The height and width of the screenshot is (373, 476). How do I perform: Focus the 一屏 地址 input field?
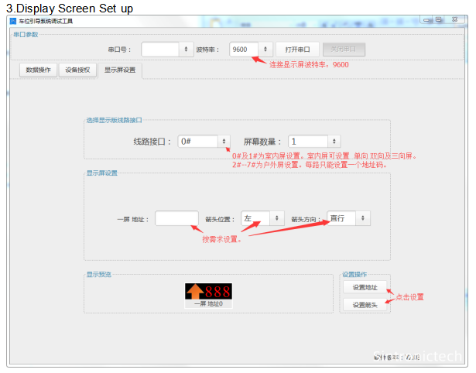(176, 218)
